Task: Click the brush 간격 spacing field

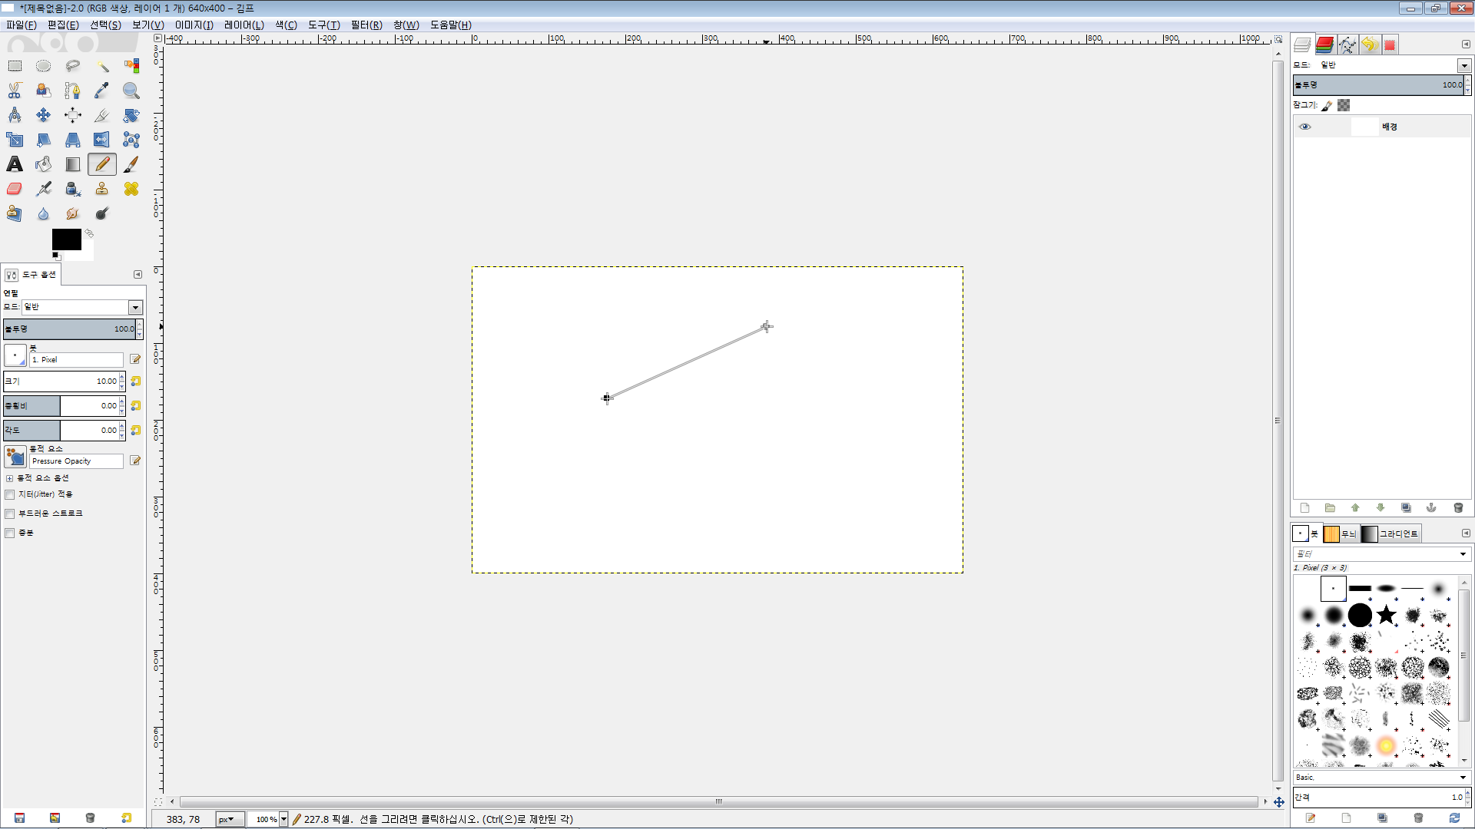Action: point(1379,798)
